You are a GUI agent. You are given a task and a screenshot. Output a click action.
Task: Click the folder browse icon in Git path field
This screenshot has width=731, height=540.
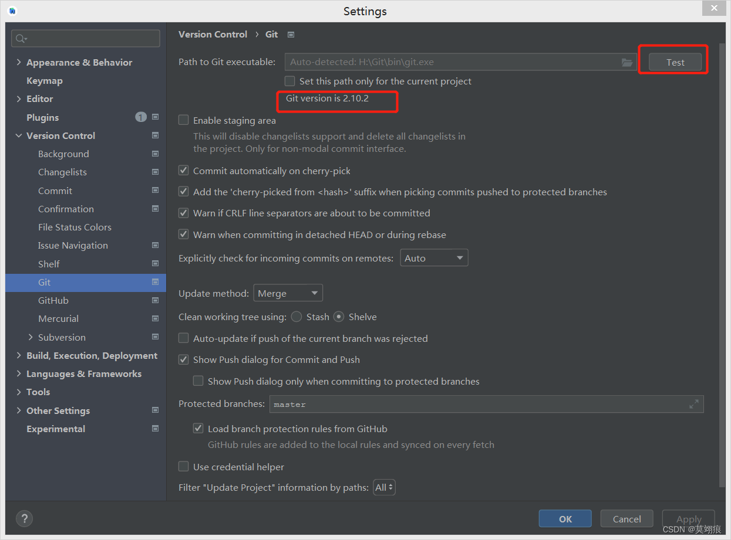[x=627, y=62]
